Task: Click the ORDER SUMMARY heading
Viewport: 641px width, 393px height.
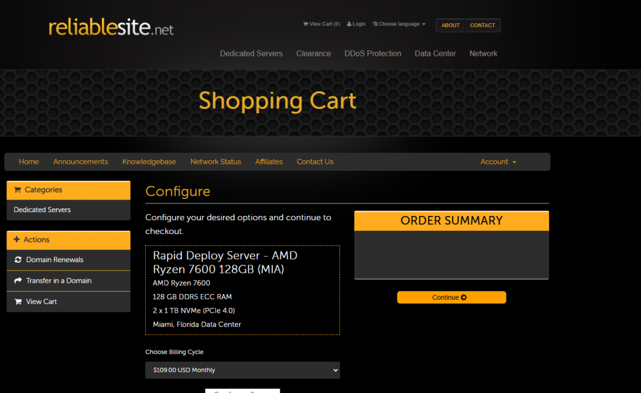Action: [451, 221]
